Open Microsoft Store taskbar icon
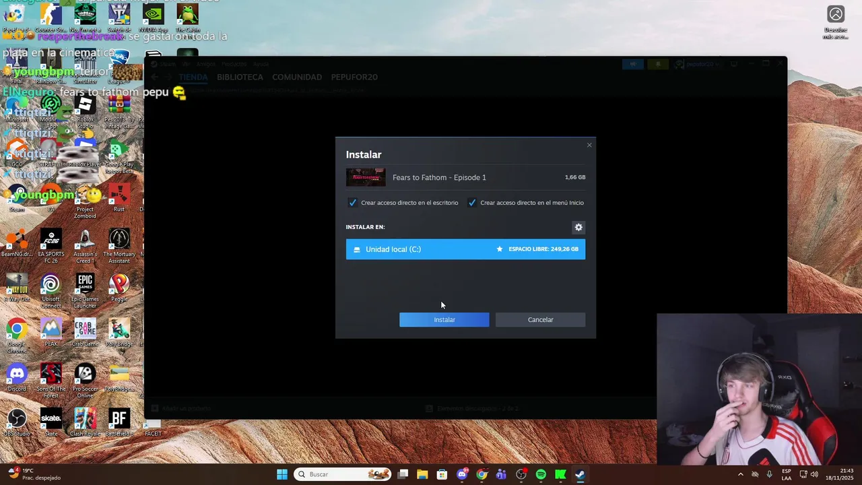This screenshot has height=485, width=862. [x=442, y=474]
